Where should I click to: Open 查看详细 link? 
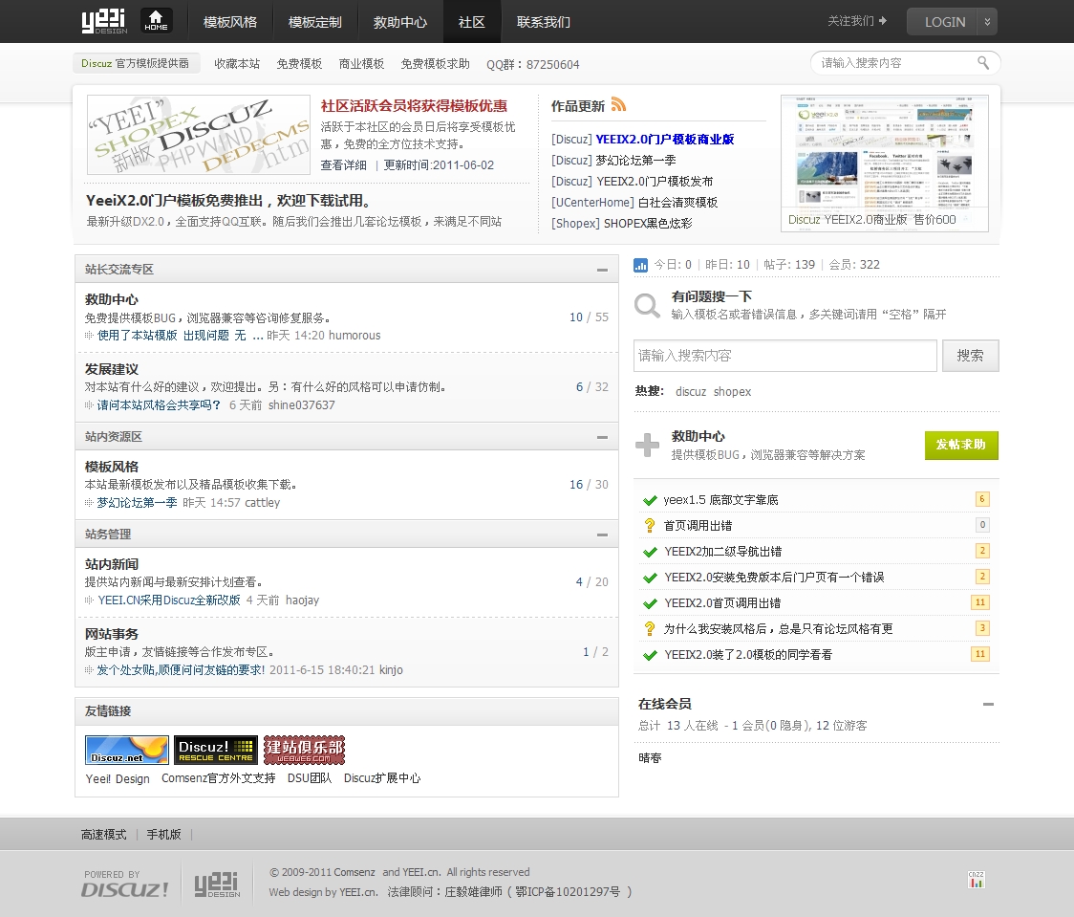343,165
